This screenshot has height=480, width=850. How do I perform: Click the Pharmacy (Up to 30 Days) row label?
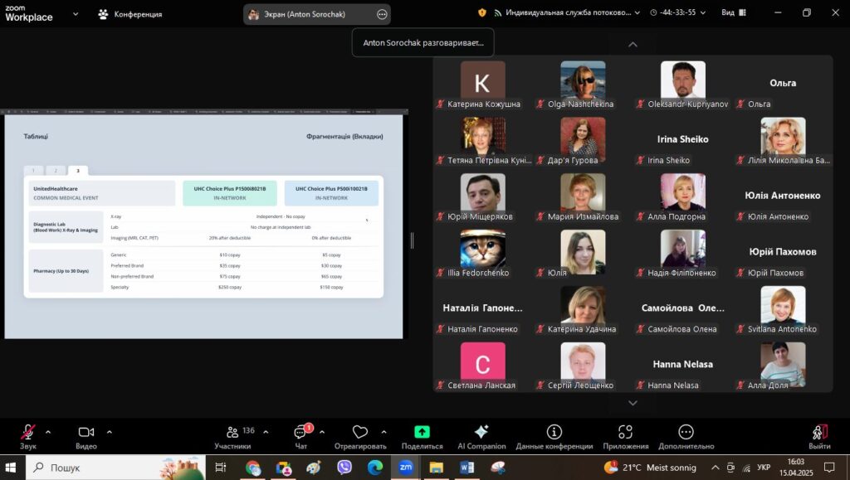[66, 271]
